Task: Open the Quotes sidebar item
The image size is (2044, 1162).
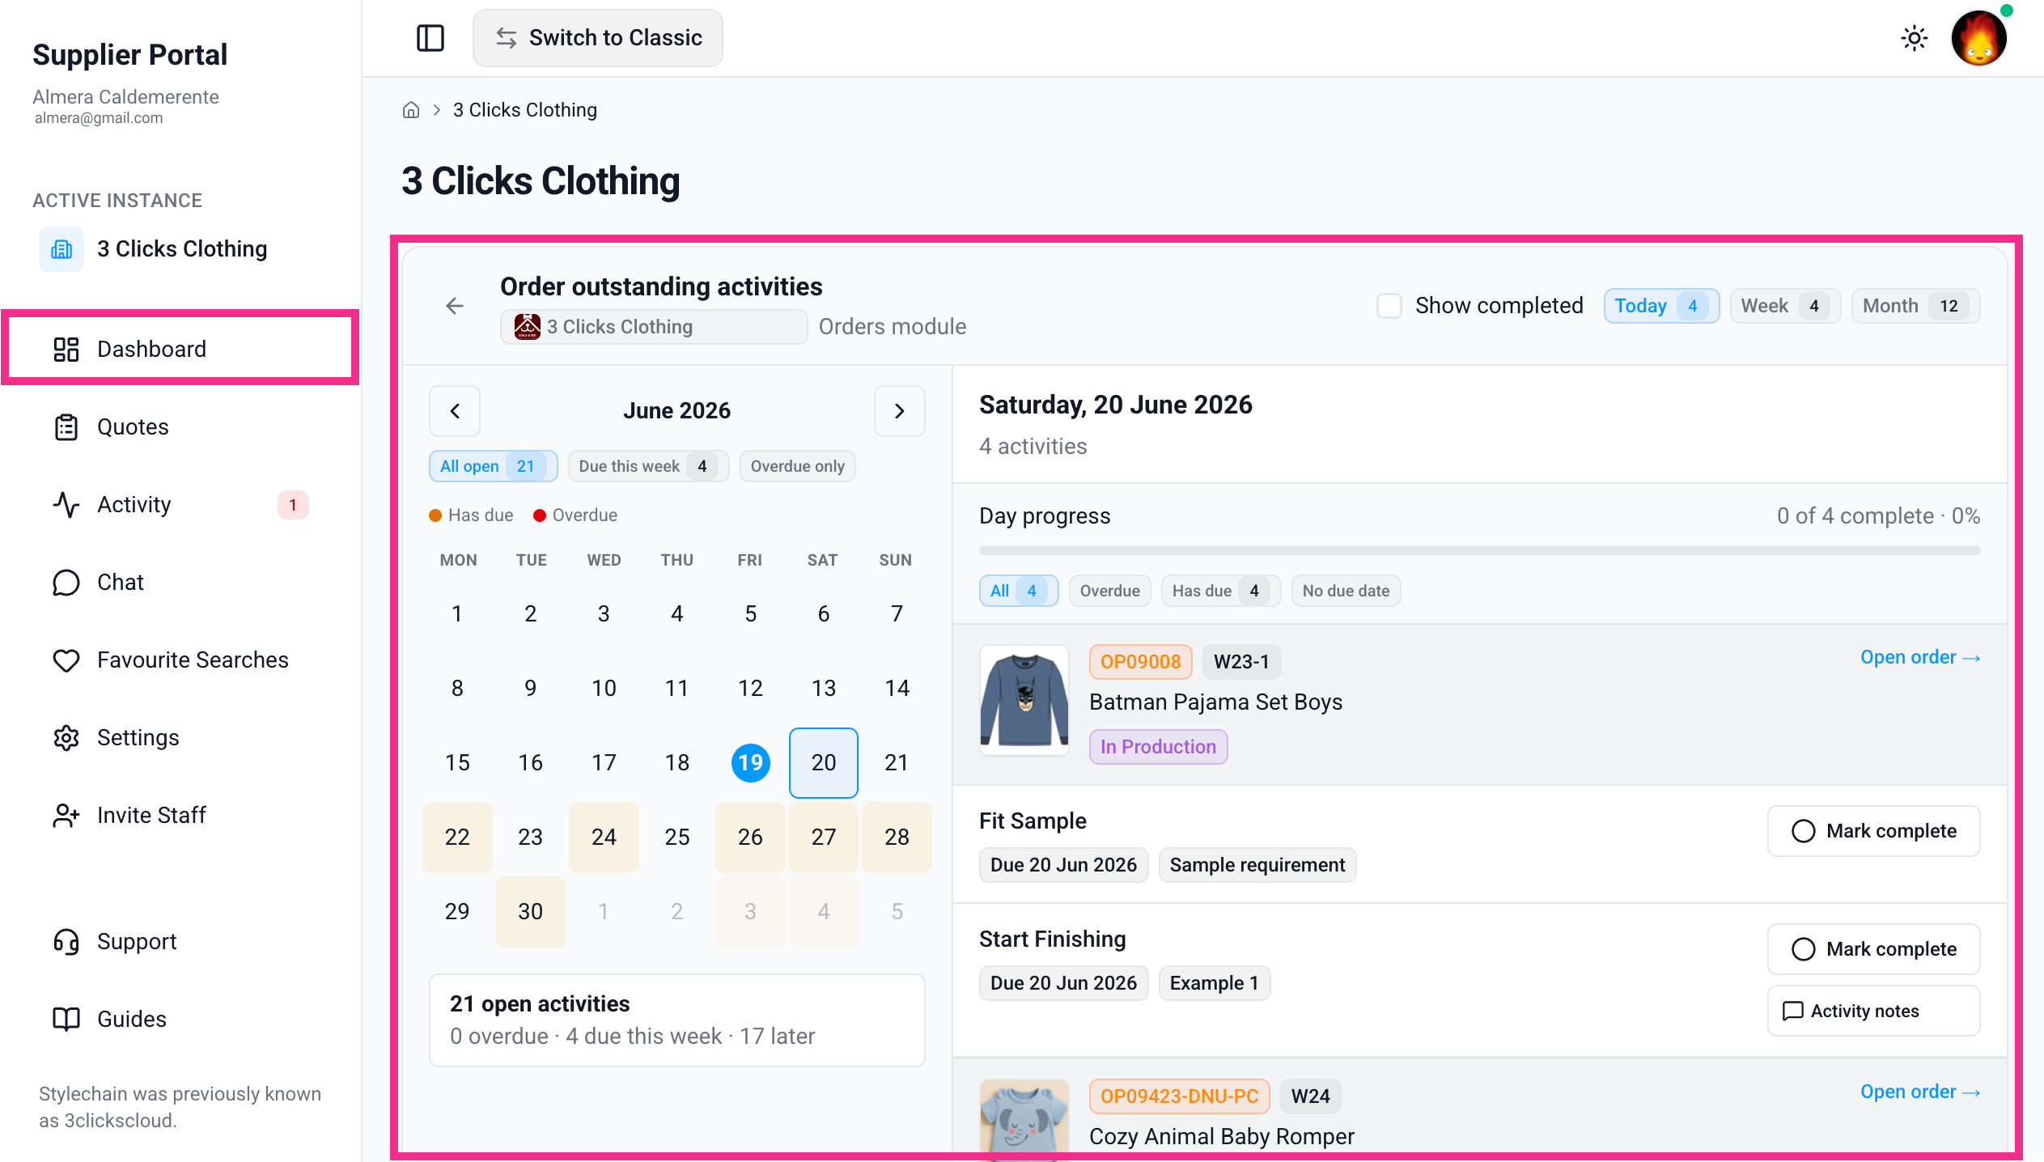Action: point(180,427)
